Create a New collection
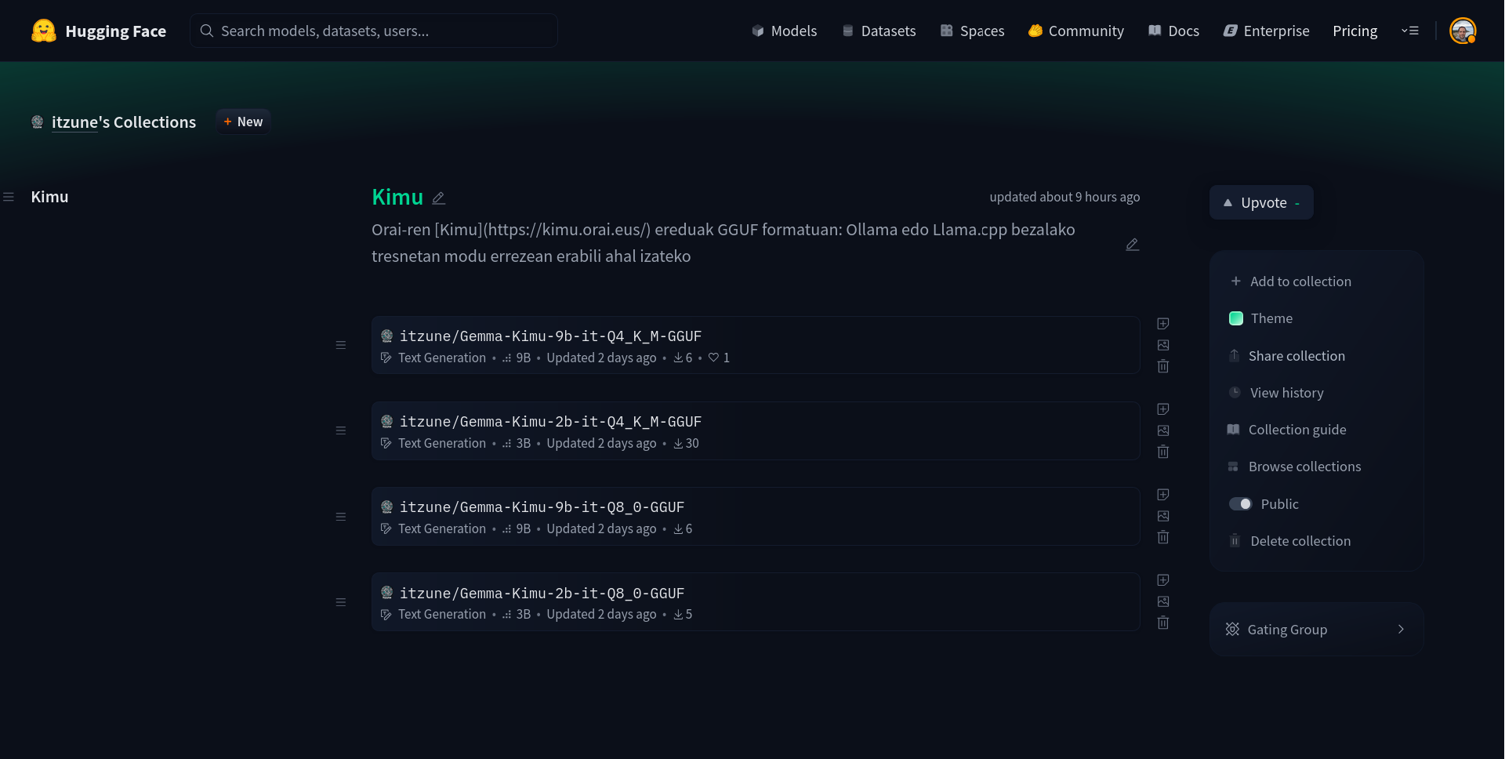The height and width of the screenshot is (759, 1505). pos(243,122)
